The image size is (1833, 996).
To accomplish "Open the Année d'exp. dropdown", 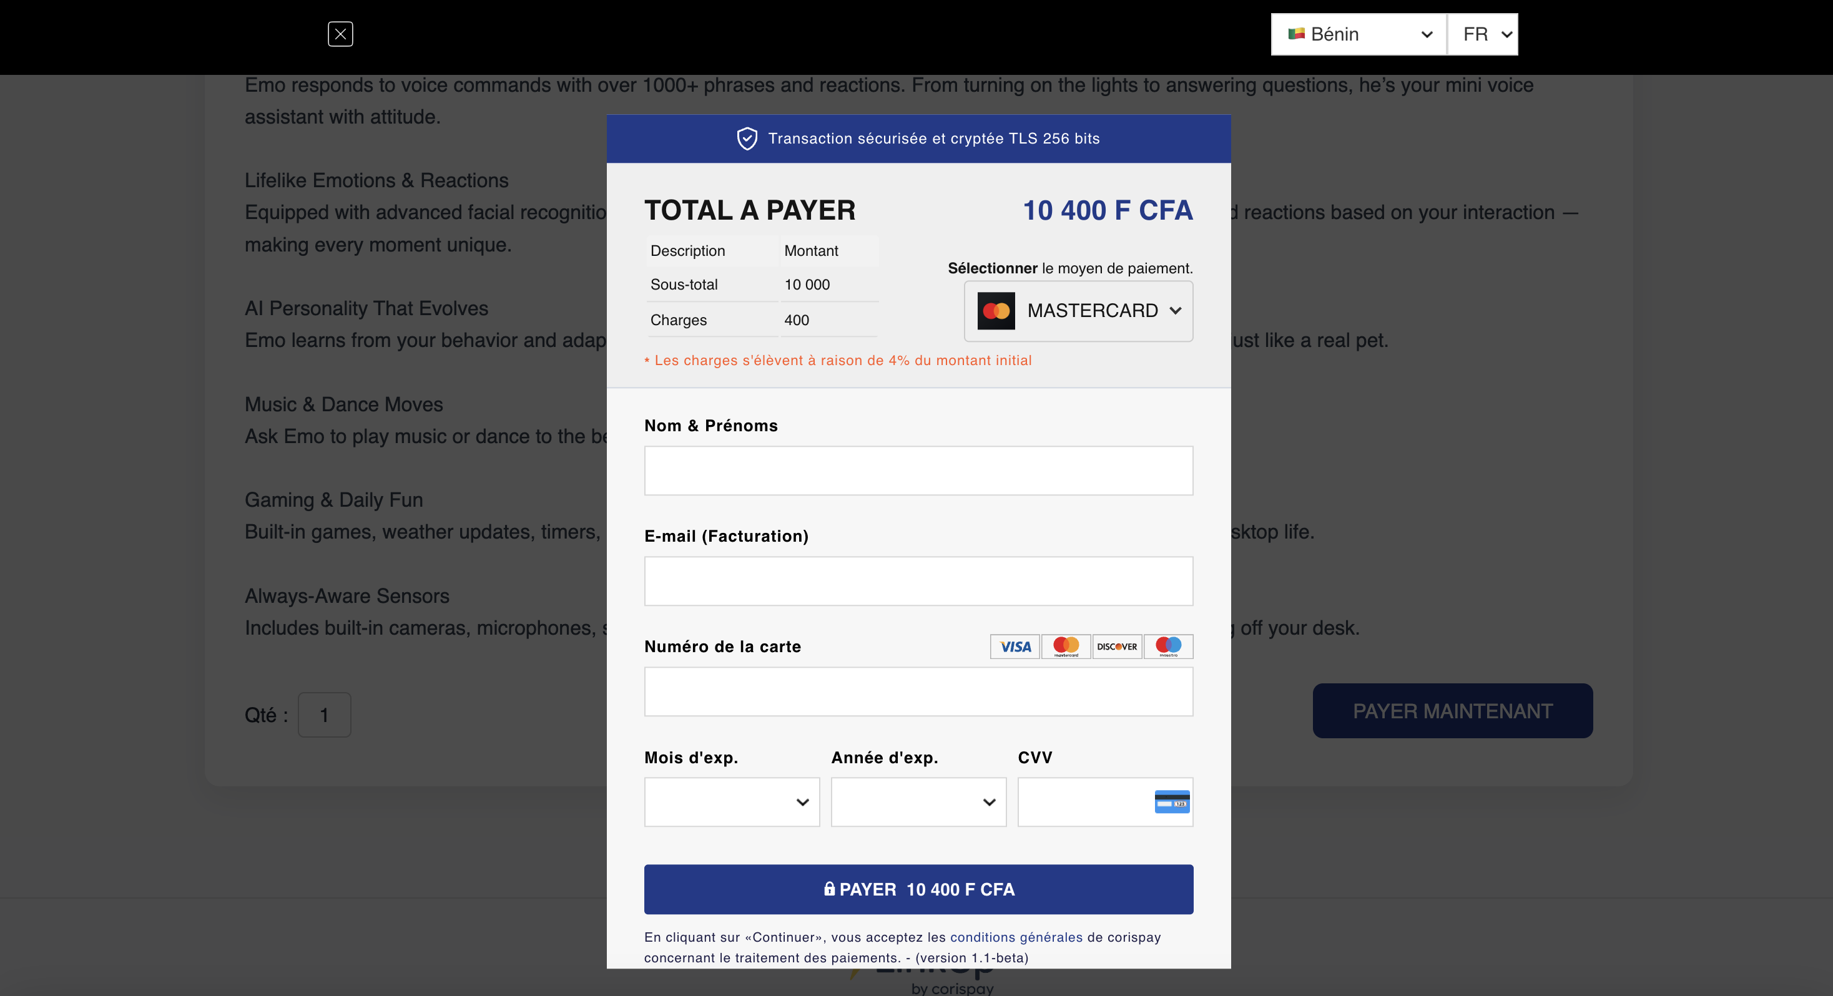I will coord(918,802).
